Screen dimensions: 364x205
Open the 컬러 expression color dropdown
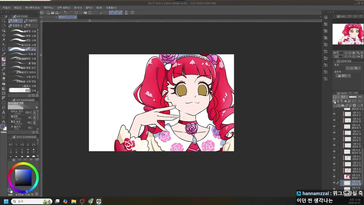(x=344, y=76)
